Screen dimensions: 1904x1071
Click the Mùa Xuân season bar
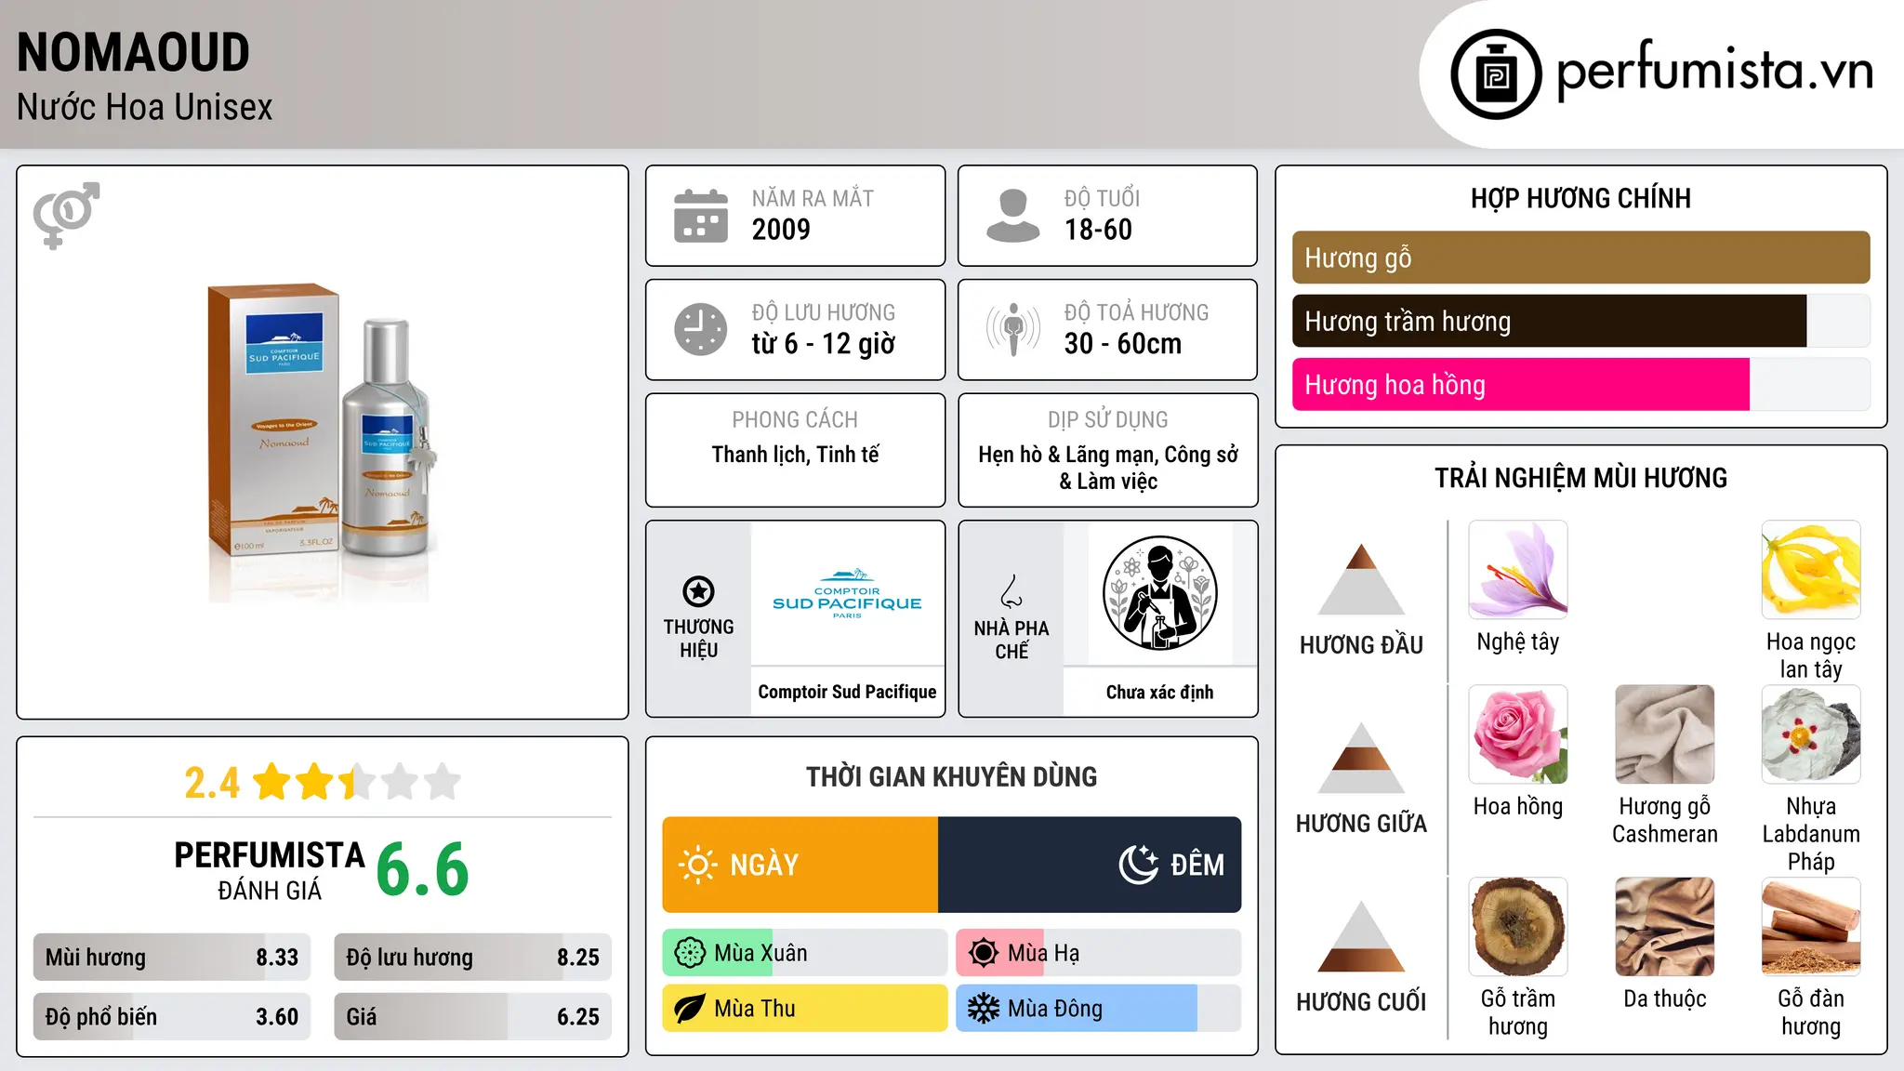point(805,953)
